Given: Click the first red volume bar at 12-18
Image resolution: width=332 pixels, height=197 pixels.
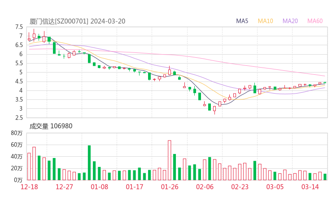Looking at the screenshot, I should (x=29, y=167).
